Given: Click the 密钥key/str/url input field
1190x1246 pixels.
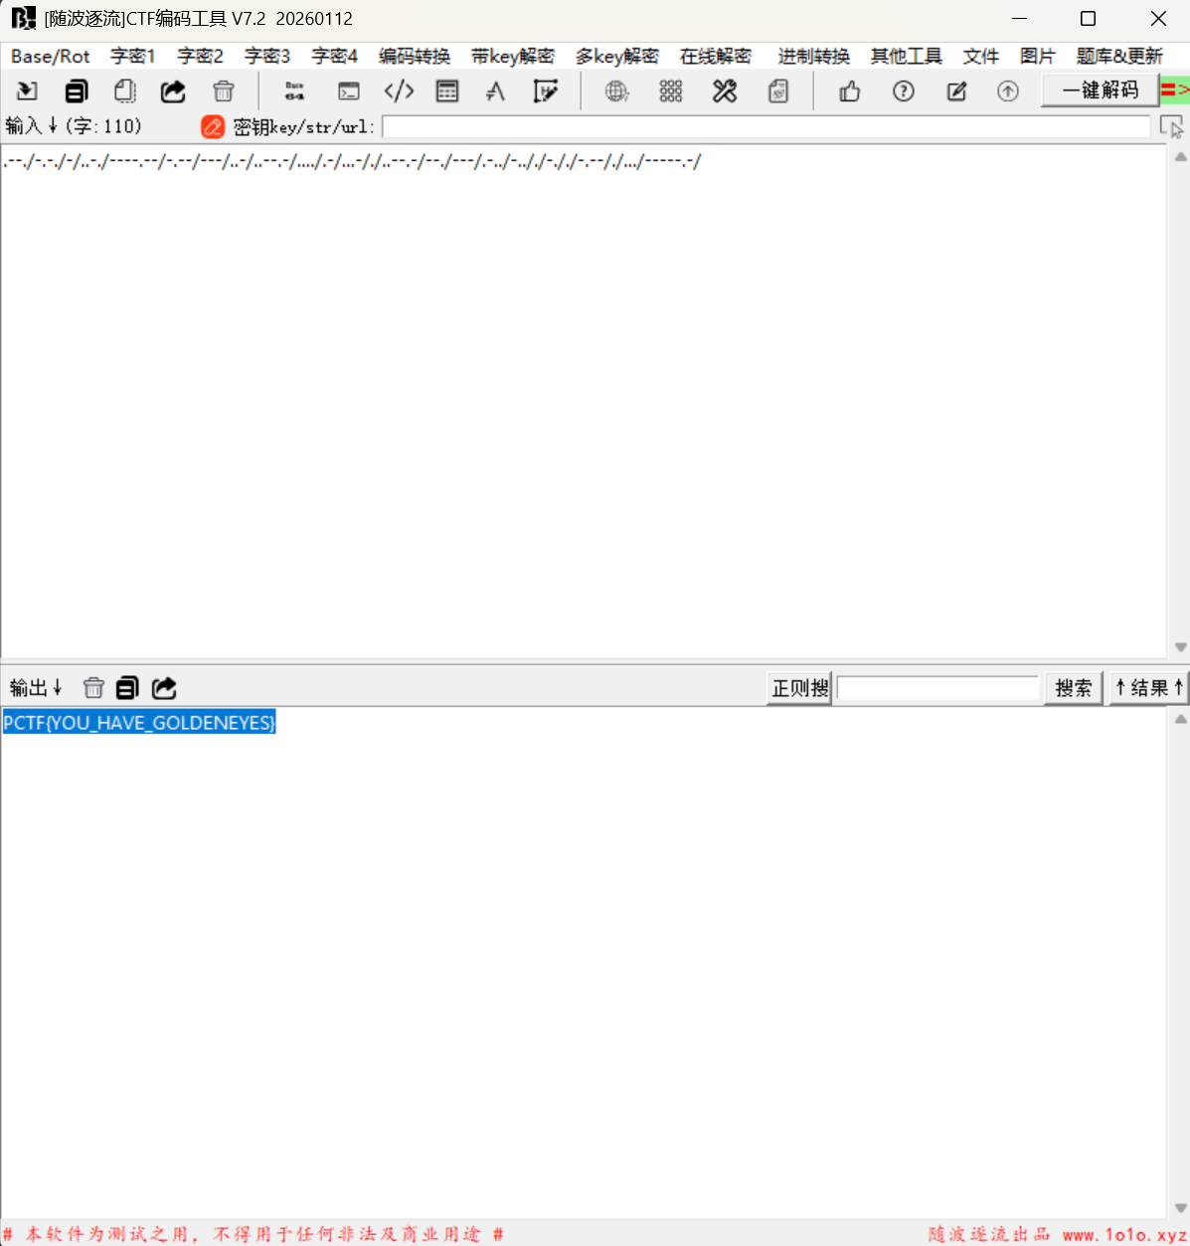Looking at the screenshot, I should click(x=765, y=126).
